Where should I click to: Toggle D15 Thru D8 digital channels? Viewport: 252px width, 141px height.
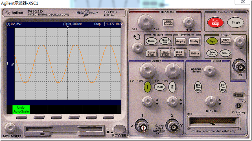tap(198, 87)
